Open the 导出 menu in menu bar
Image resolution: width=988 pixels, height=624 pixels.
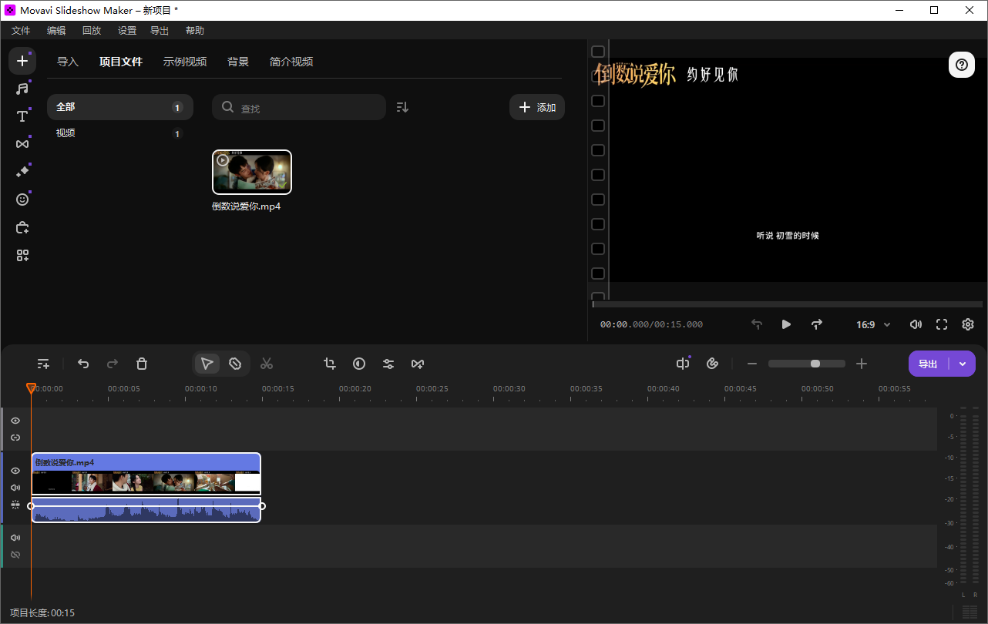pos(160,31)
